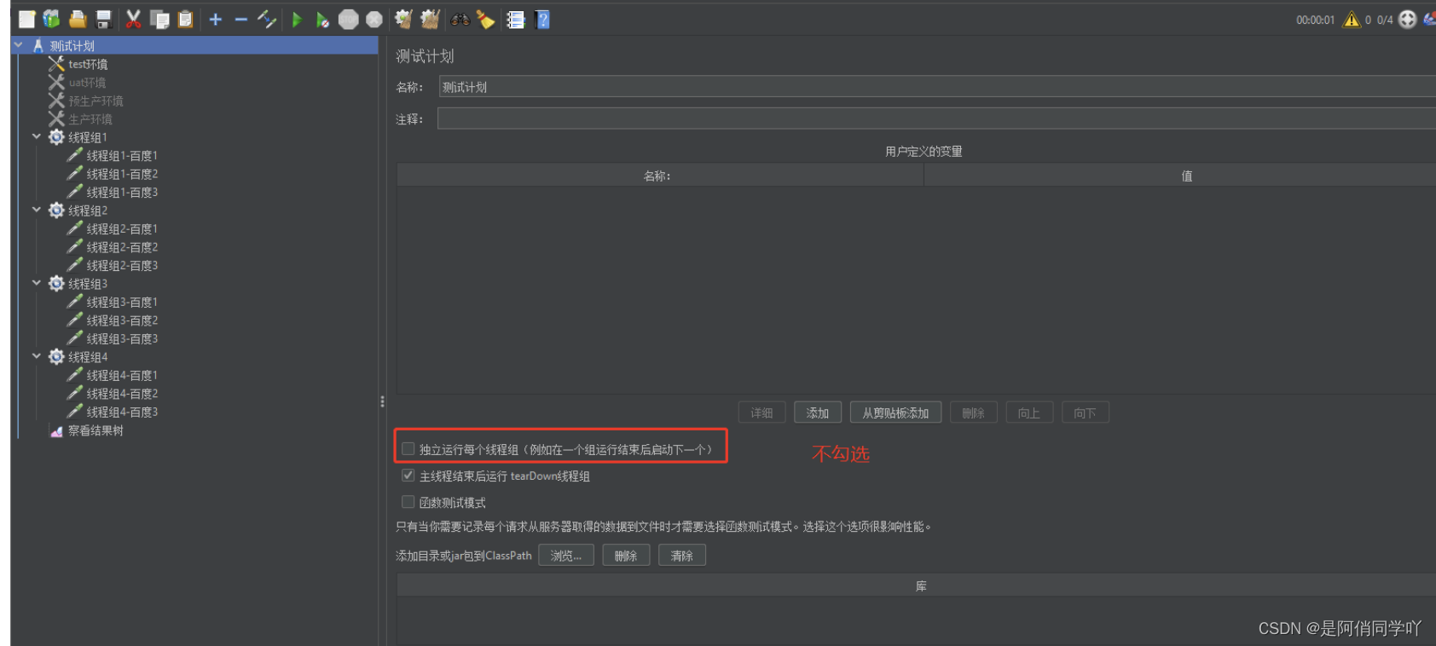The image size is (1436, 646).
Task: Clear all results with double broom-gear icon
Action: click(x=430, y=20)
